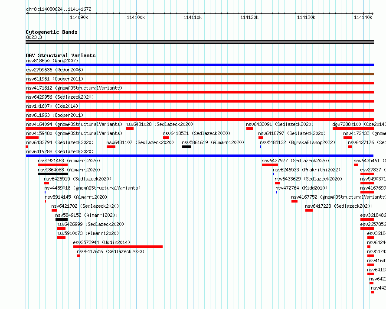Viewport: 386px width, 309px height.
Task: Select nsv4164094 (gnomADStructuralVariants) label
Action: (74, 124)
